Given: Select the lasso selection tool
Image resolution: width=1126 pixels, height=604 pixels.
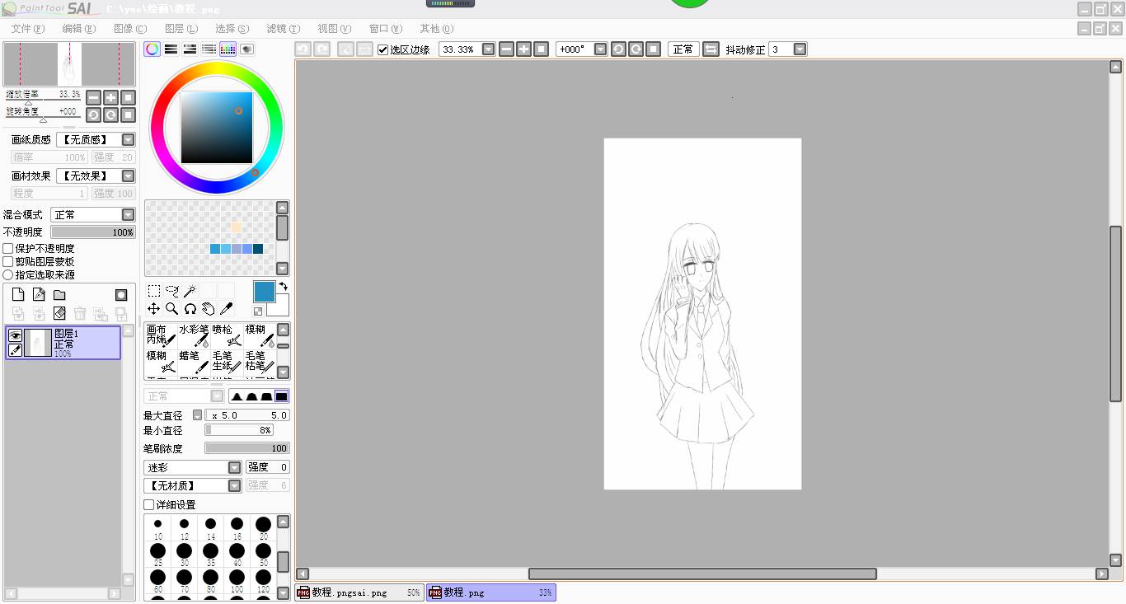Looking at the screenshot, I should tap(172, 291).
